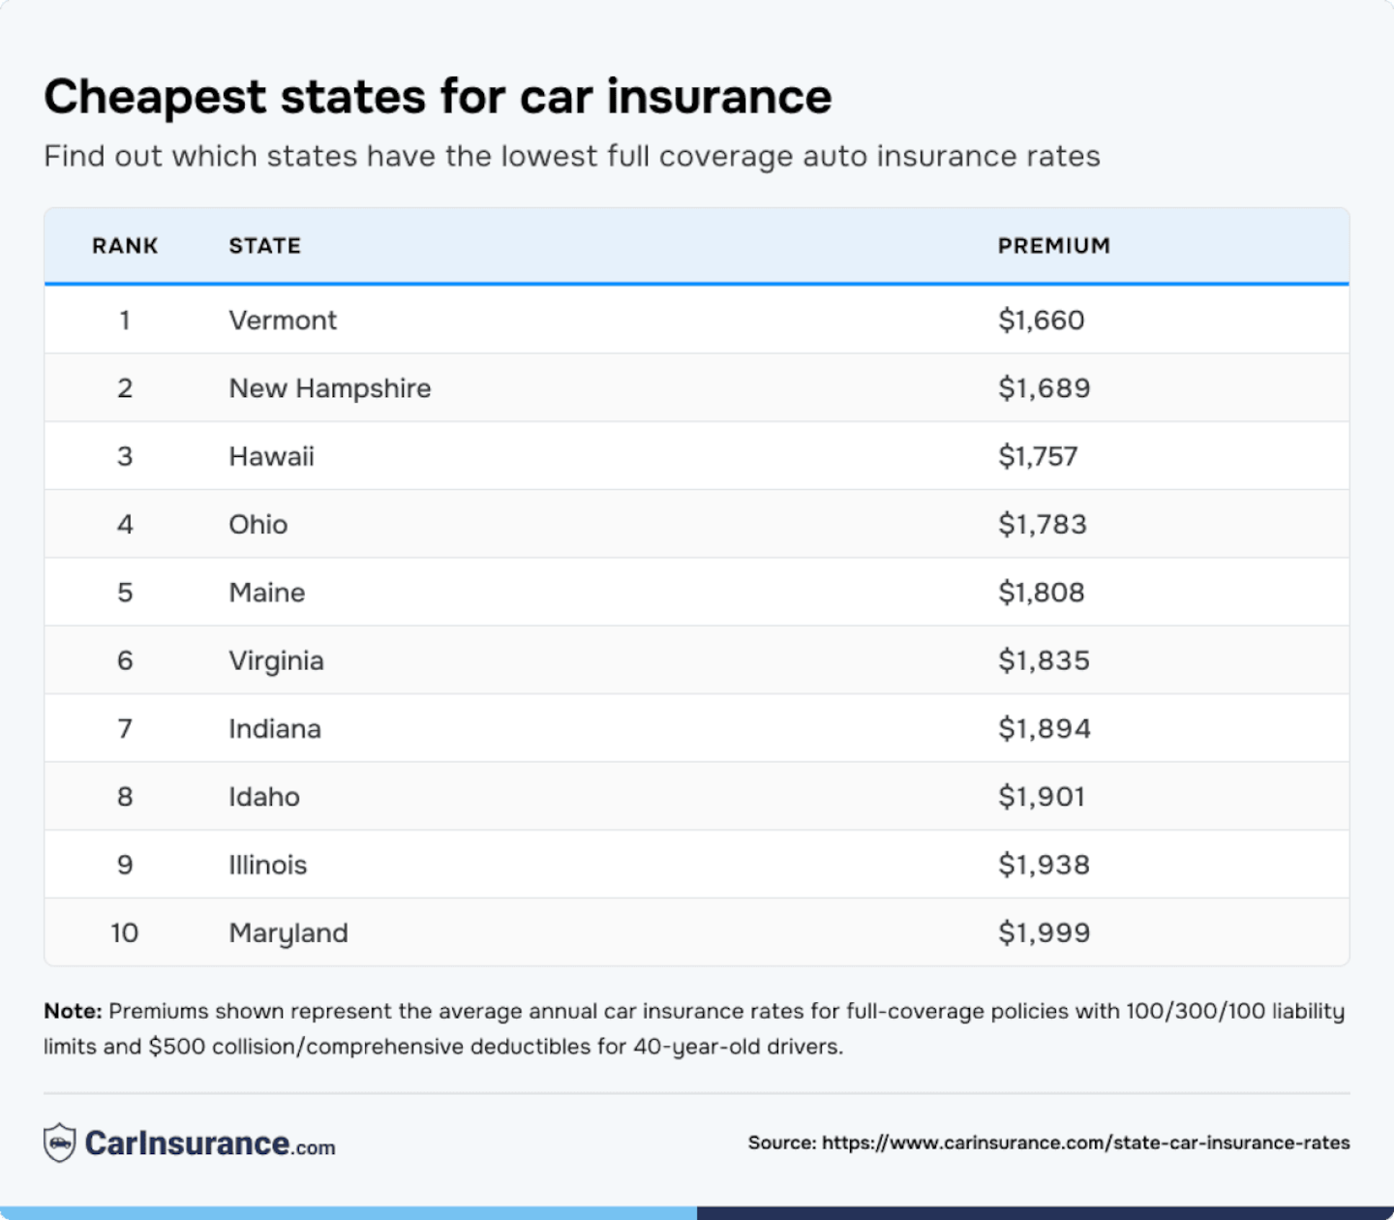The width and height of the screenshot is (1394, 1220).
Task: Click on New Hampshire in the table
Action: tap(329, 388)
